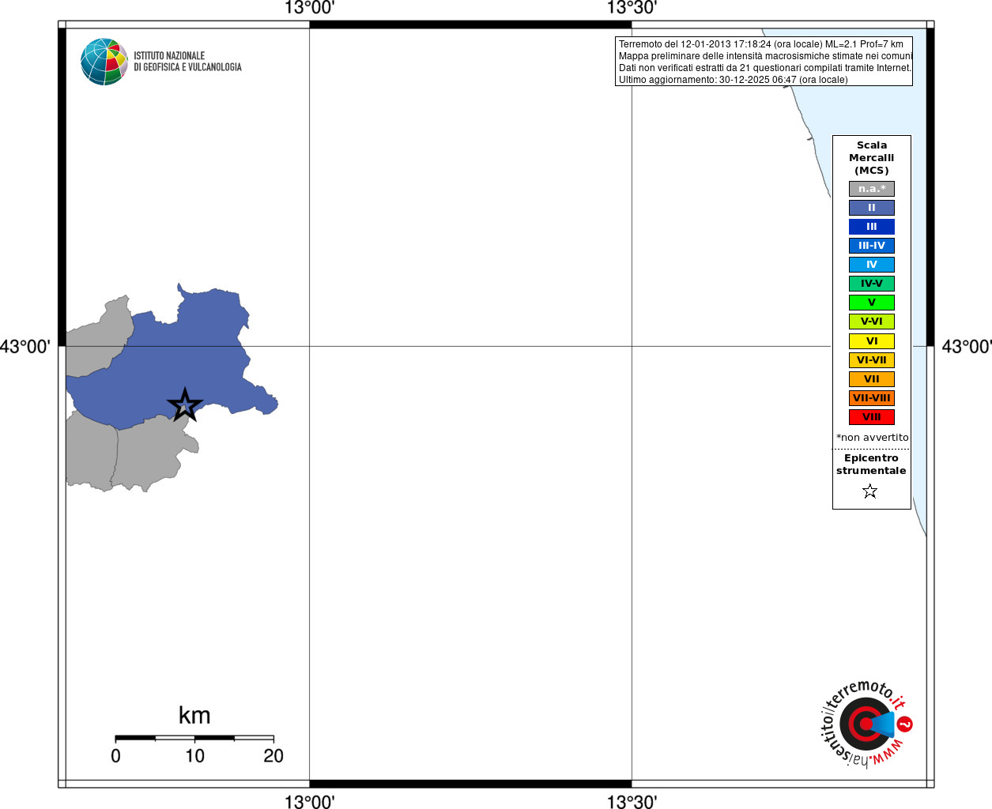This screenshot has width=992, height=809.
Task: Click the Mappa preliminare delle intensità line
Action: tap(765, 56)
